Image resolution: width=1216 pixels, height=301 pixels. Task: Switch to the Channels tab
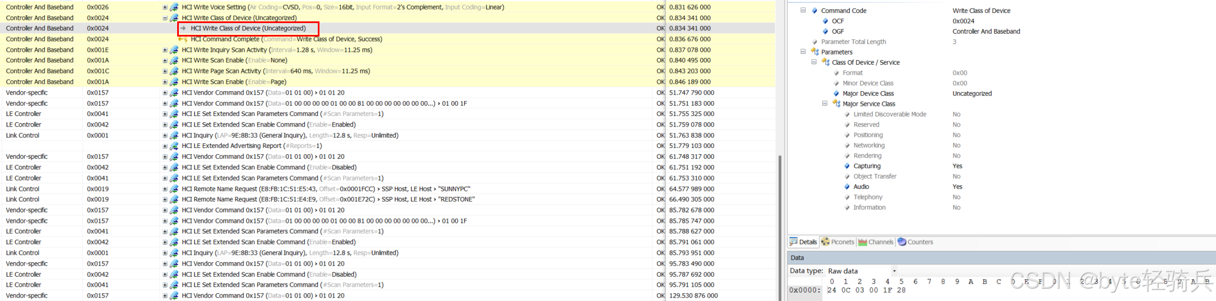pos(876,242)
